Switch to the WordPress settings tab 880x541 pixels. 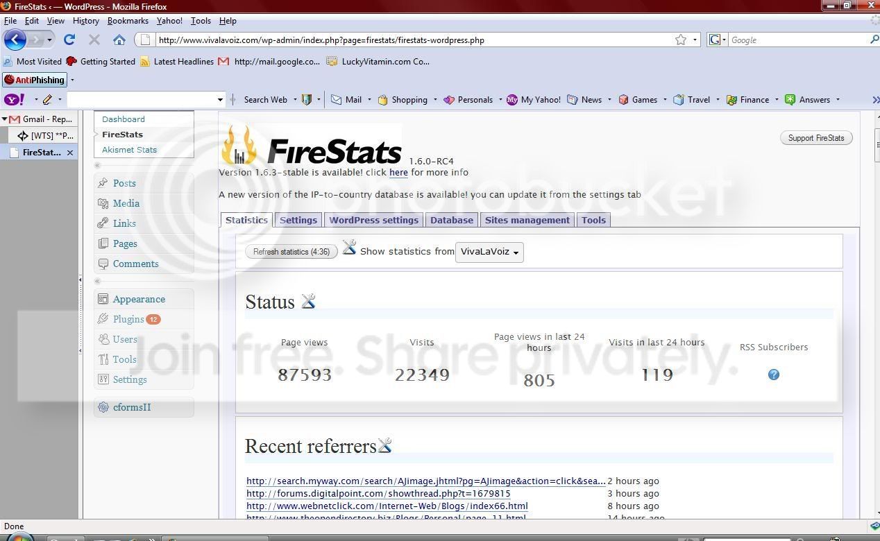click(373, 220)
